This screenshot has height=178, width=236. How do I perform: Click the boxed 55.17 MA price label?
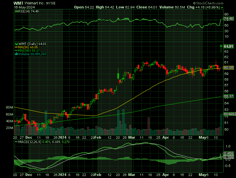click(229, 96)
